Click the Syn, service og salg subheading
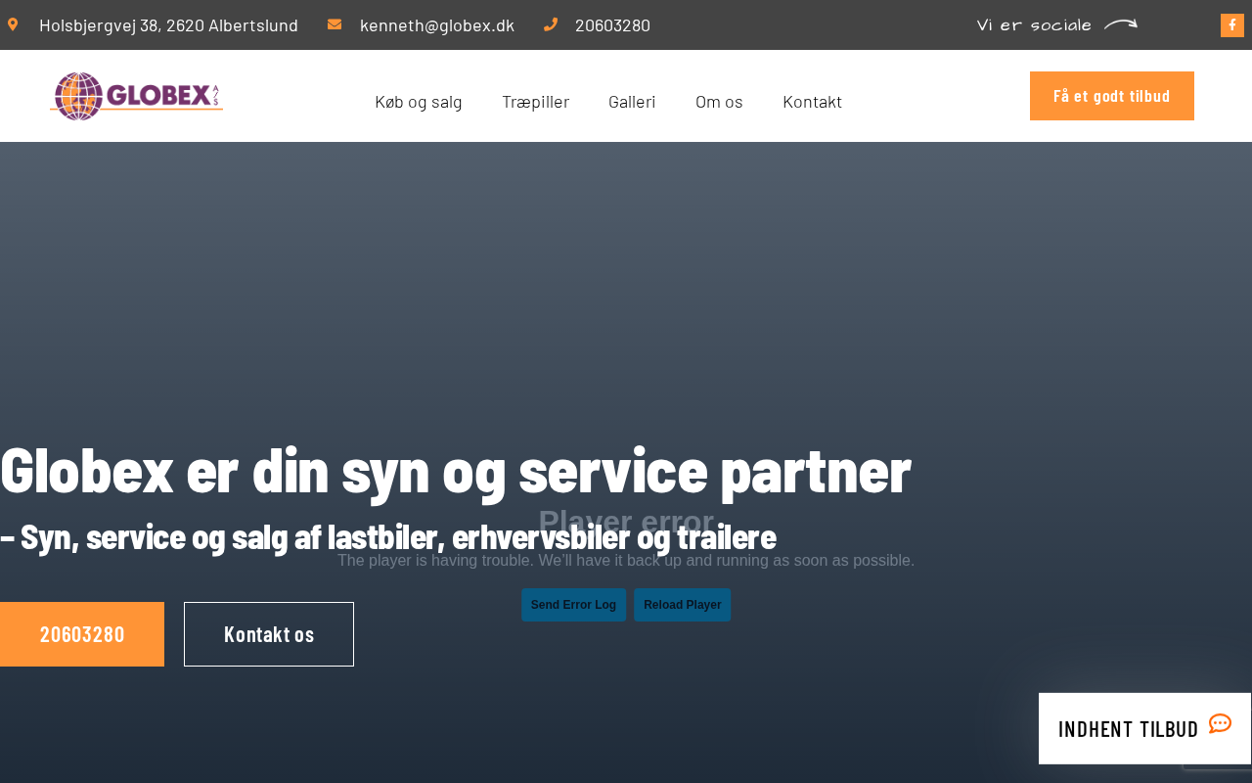Screen dimensions: 1252x783 (x=388, y=537)
